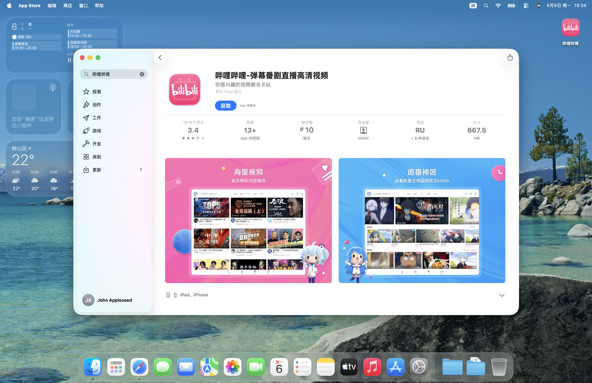This screenshot has width=592, height=383.
Task: Open Trash in the Dock
Action: click(499, 367)
